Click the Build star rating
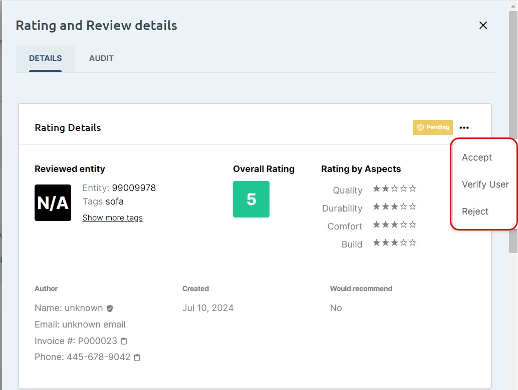 [394, 243]
